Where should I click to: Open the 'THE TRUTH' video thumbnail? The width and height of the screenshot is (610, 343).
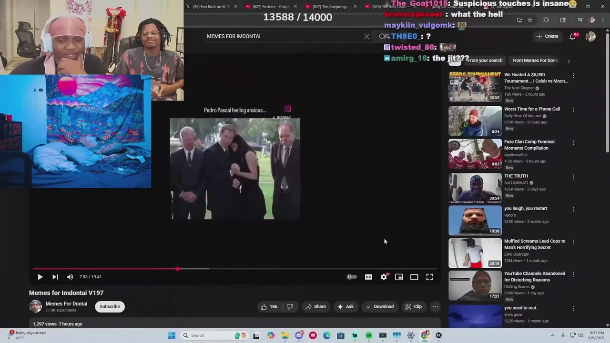[x=475, y=188]
